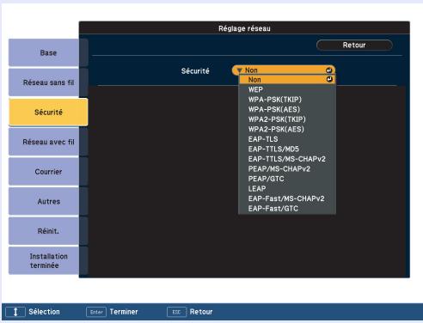Select WPA-PSK(AES) from the list
The height and width of the screenshot is (323, 423).
tap(287, 109)
